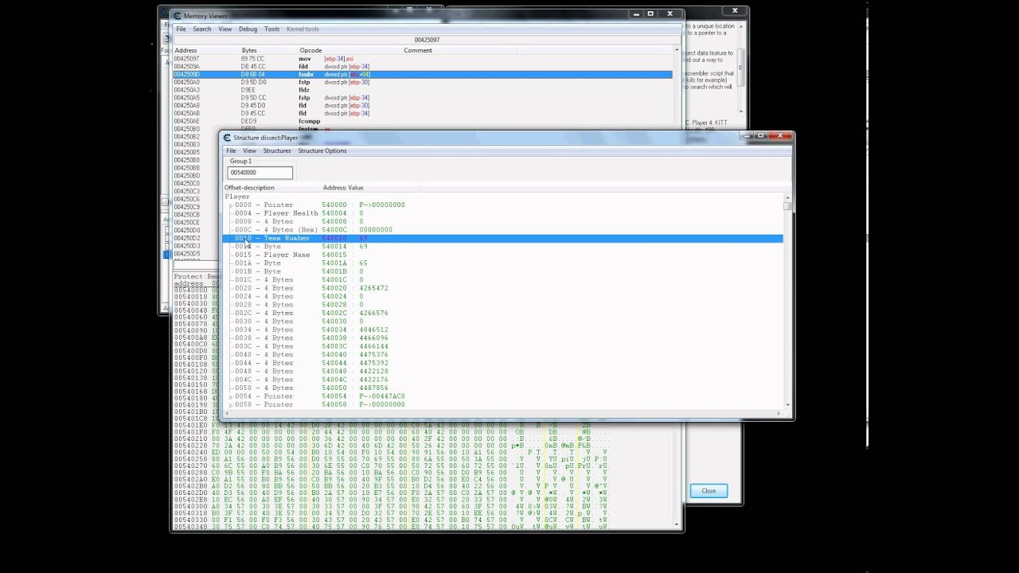Click the 00425097 address bar in Memory Viewer
Viewport: 1019px width, 573px height.
click(x=427, y=40)
